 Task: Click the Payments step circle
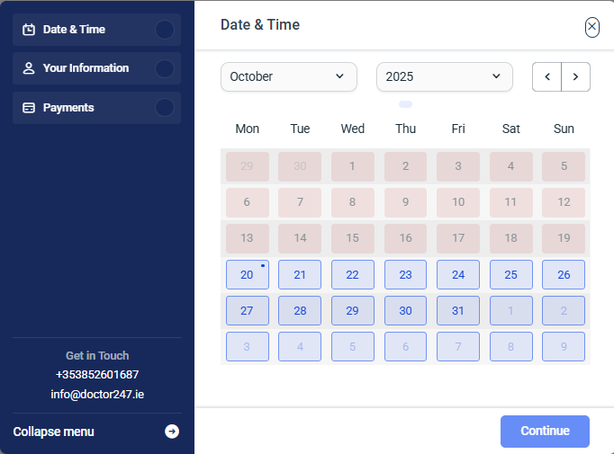tap(164, 108)
